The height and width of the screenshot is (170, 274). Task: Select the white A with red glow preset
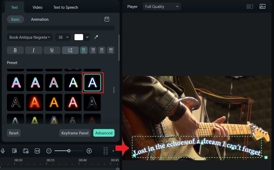click(73, 102)
